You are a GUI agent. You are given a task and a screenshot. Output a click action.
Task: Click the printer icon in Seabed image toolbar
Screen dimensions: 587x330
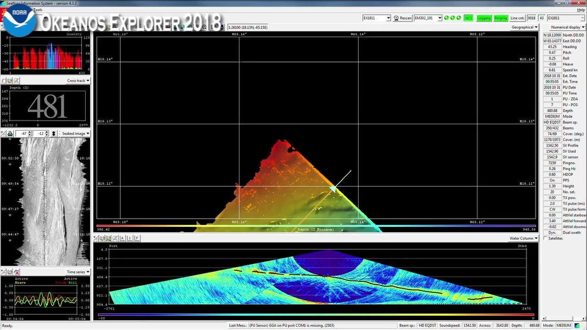[10, 133]
